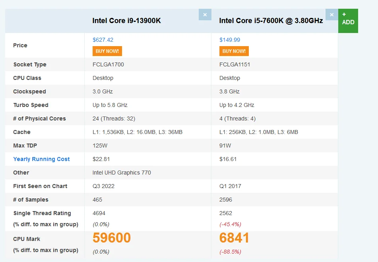Click the Intel Core i9-13900K heading

pyautogui.click(x=126, y=21)
